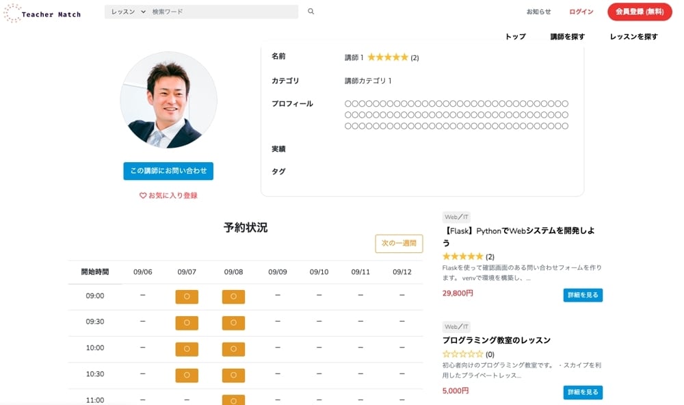Click the ログイン link

[581, 12]
